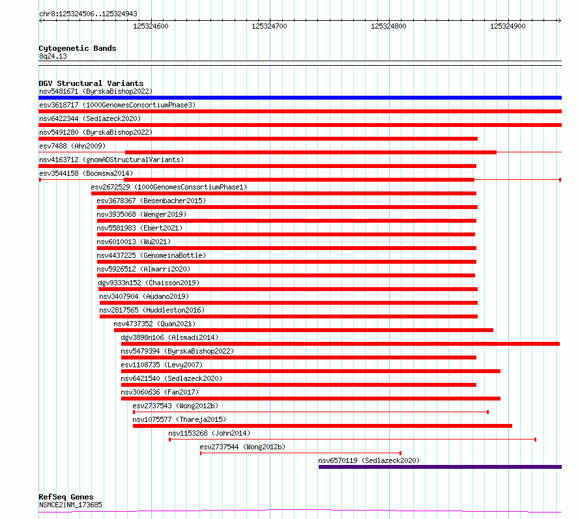The height and width of the screenshot is (519, 580).
Task: Open nsv6010013 (Wu2021) variant label
Action: tap(134, 242)
